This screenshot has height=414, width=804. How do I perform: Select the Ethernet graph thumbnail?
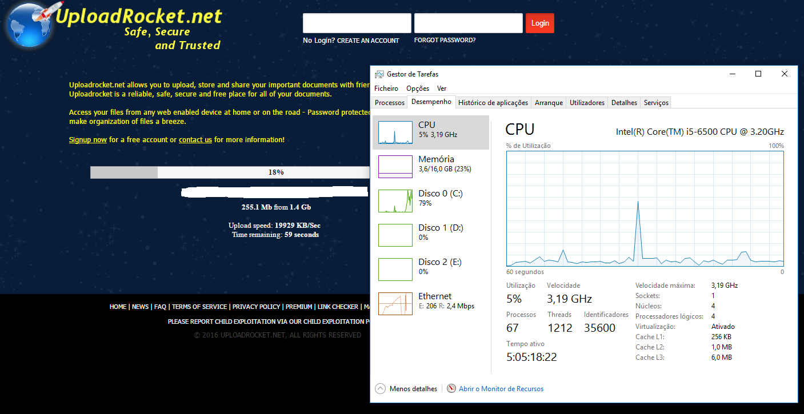point(395,304)
